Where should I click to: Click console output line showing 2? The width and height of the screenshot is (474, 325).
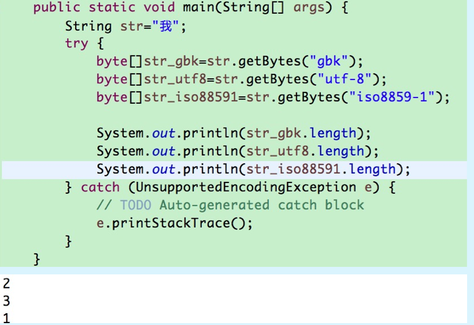[7, 283]
